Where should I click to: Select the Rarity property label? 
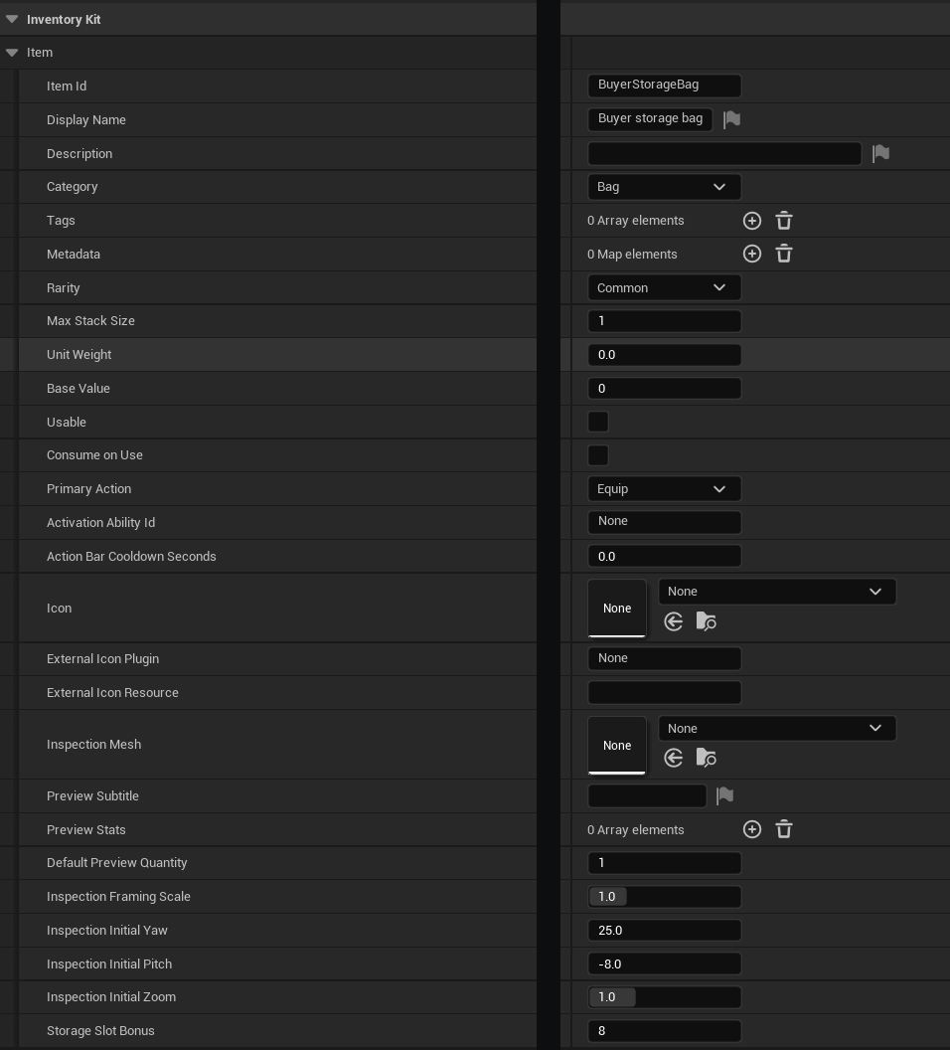pyautogui.click(x=64, y=288)
